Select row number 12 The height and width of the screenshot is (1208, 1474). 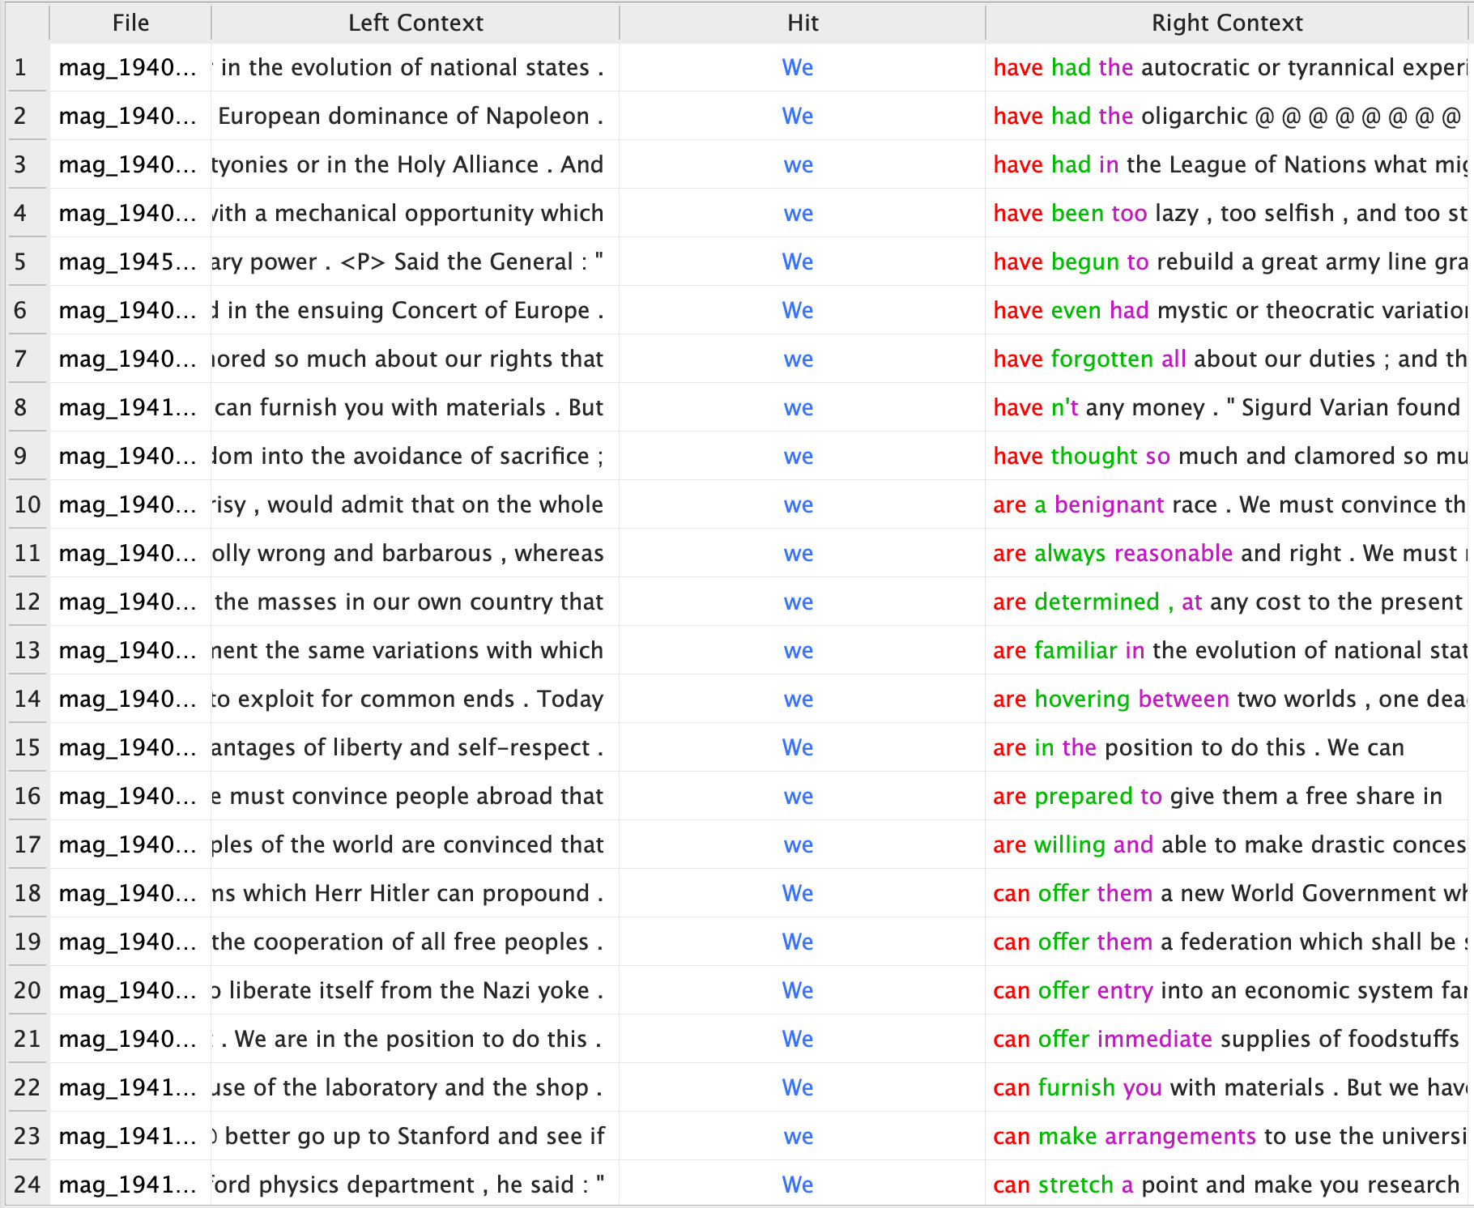pos(27,602)
